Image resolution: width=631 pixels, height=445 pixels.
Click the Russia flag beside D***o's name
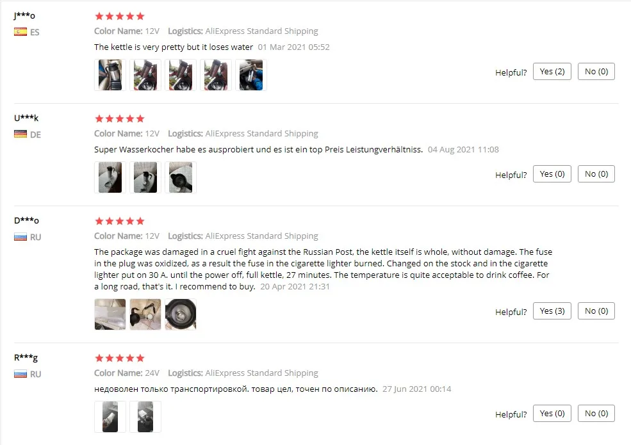tap(20, 237)
